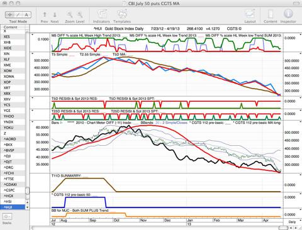
Task: Select ^BVSP index in the list
Action: point(13,150)
